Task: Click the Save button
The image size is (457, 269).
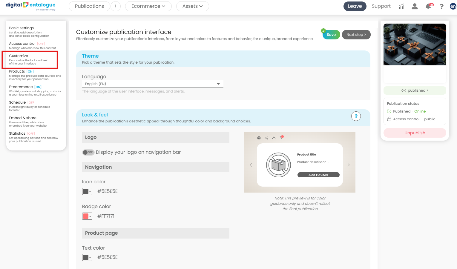Action: pyautogui.click(x=331, y=35)
